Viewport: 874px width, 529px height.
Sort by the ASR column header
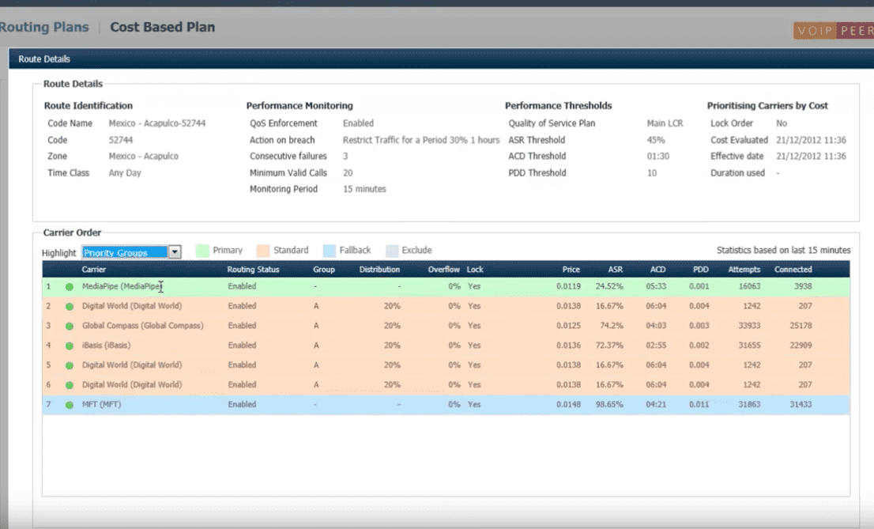615,270
